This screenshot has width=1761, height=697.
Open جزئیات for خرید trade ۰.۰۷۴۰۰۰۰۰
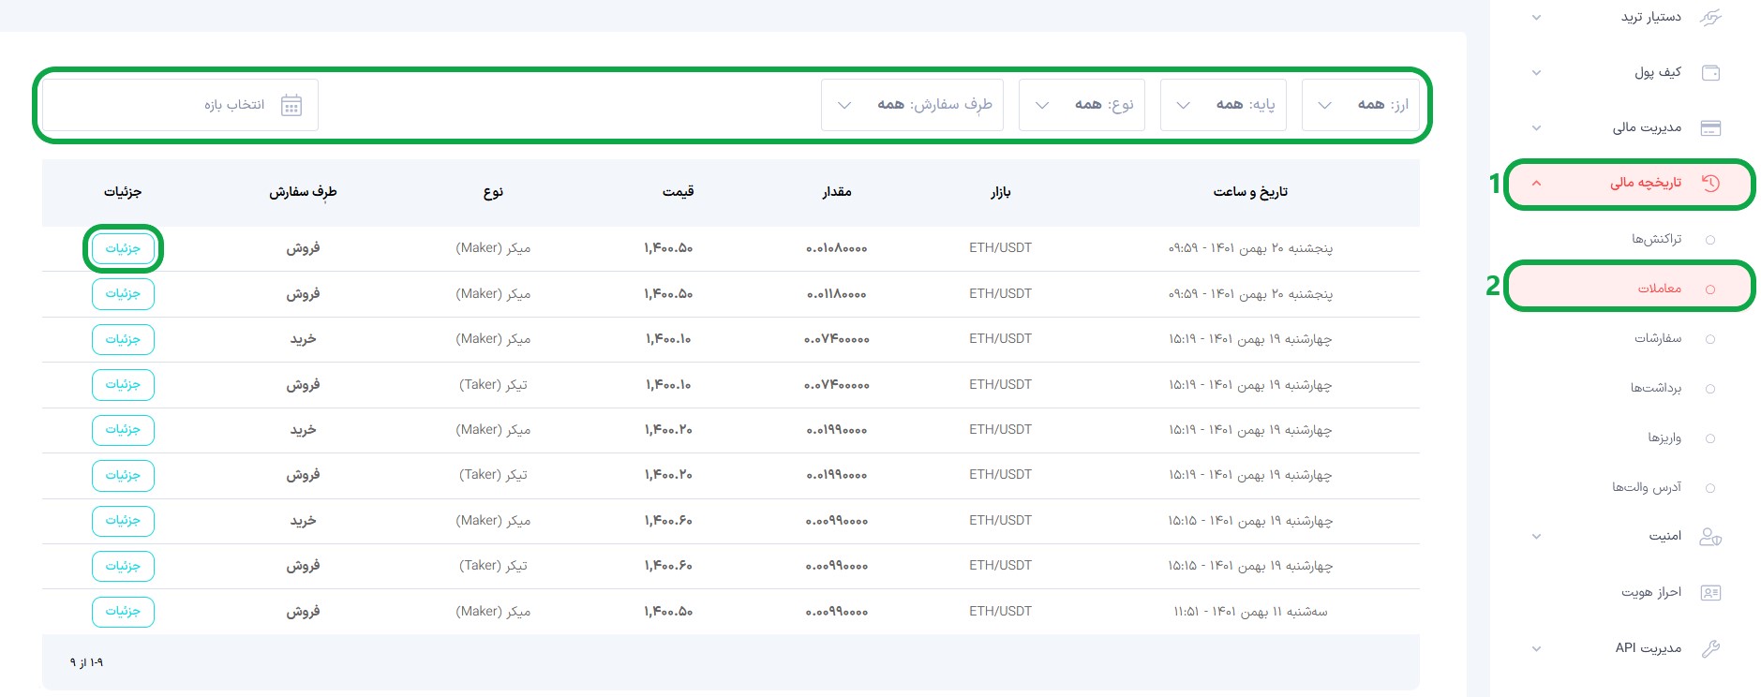click(x=123, y=339)
